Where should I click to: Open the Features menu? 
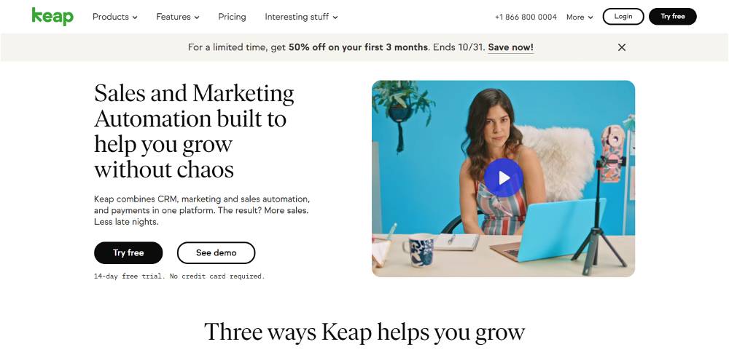pos(178,17)
